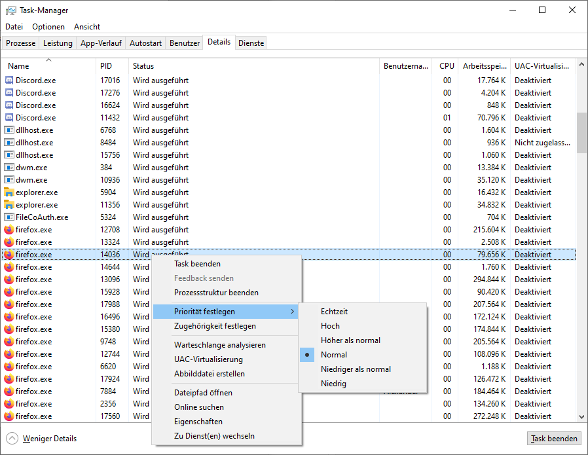Click Discord icon for PID 17016
Viewport: 588px width, 455px height.
click(x=9, y=81)
